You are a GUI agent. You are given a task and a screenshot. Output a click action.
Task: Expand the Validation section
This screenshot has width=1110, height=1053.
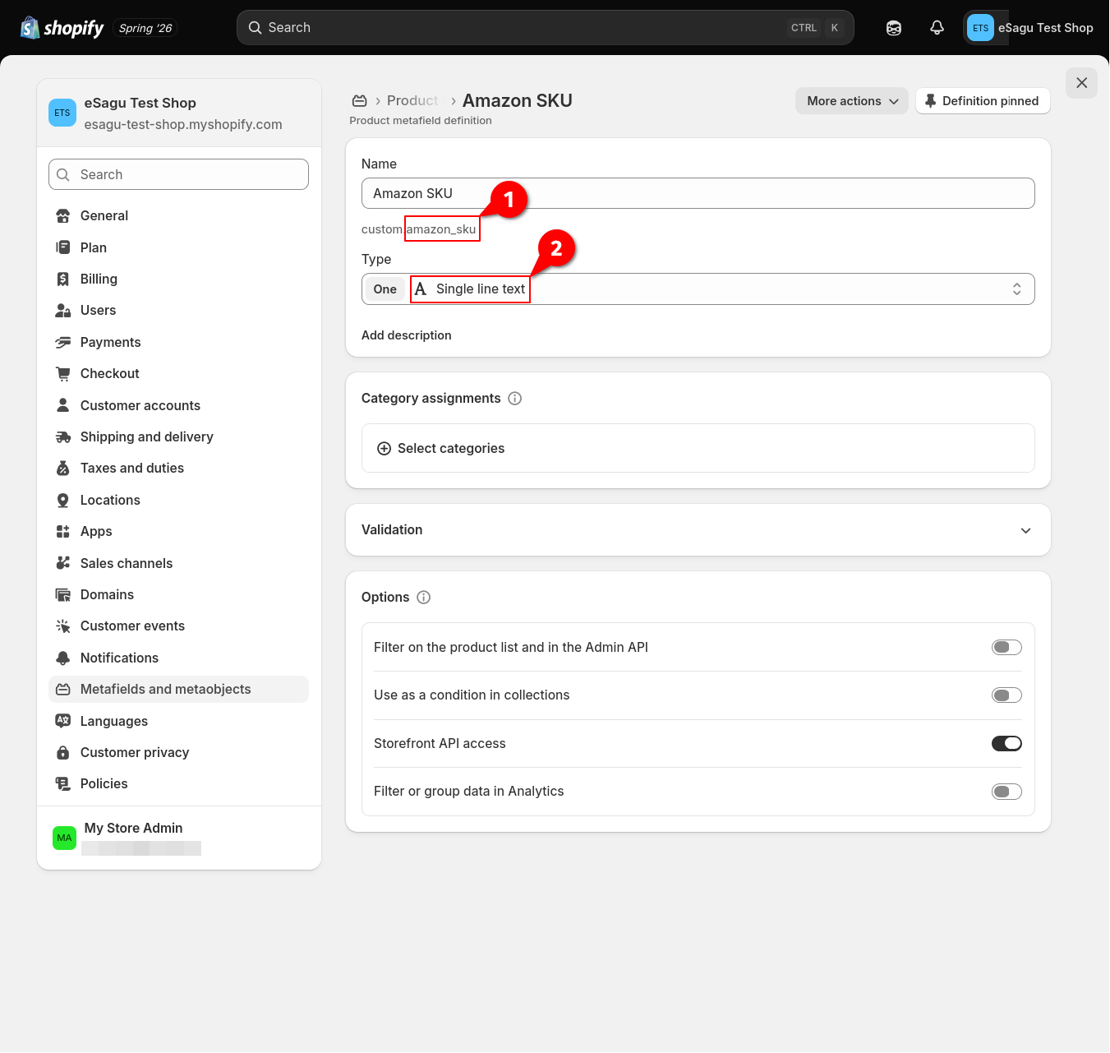tap(698, 530)
